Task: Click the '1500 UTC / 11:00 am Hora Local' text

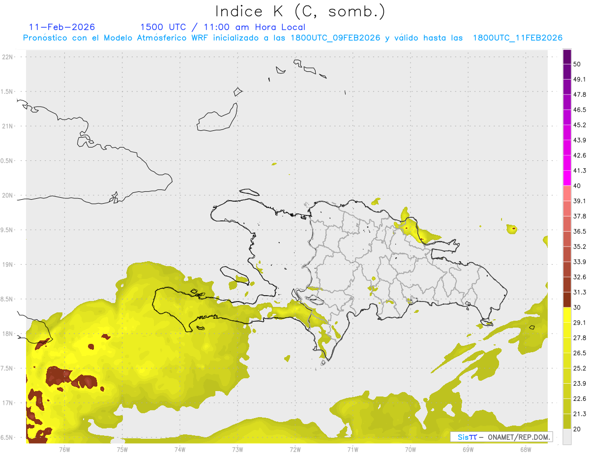Action: point(223,27)
